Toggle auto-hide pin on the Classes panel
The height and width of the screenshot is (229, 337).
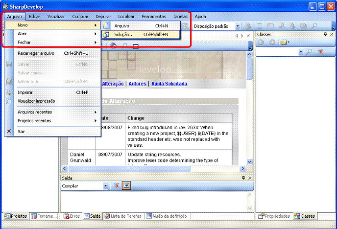click(325, 34)
